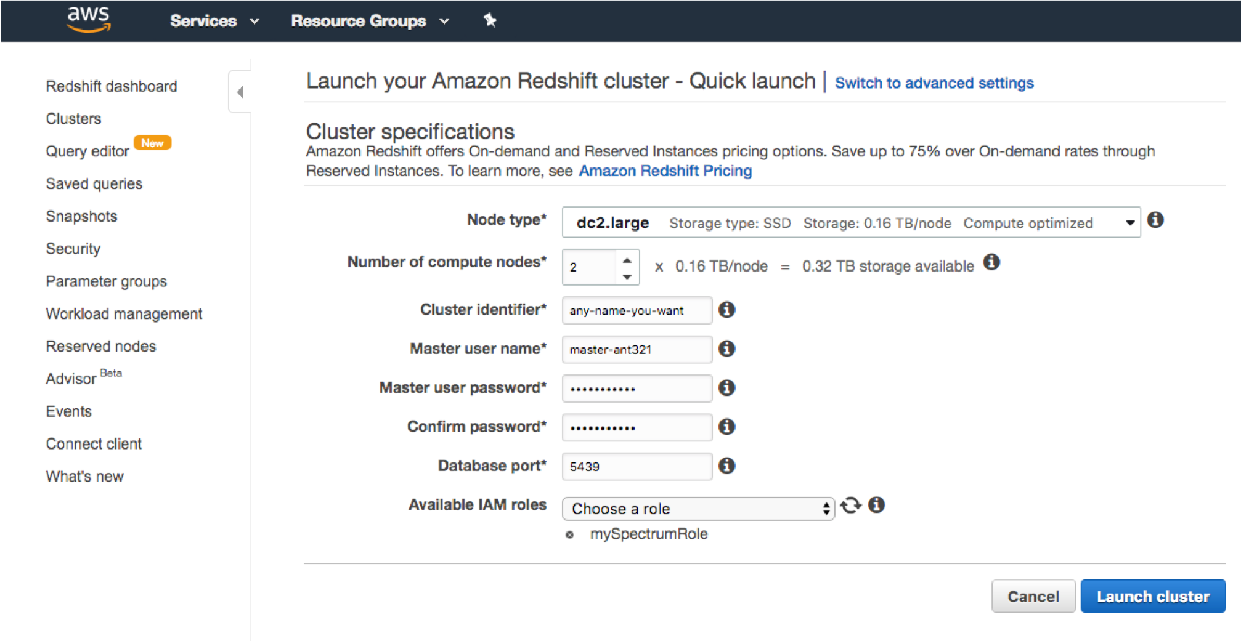Click the AWS logo home icon

tap(89, 19)
